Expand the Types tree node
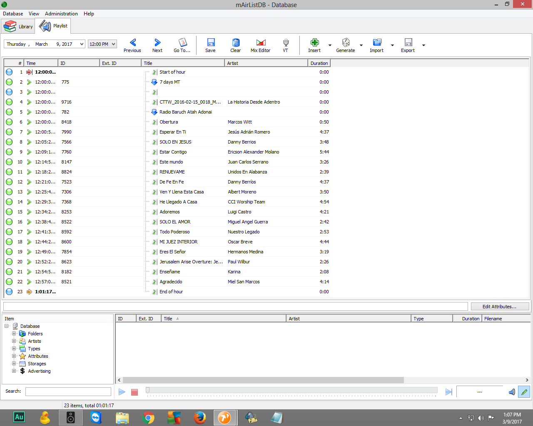This screenshot has height=426, width=533. coord(14,349)
